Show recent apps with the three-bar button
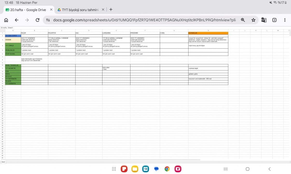291x174 pixels. [x=226, y=169]
